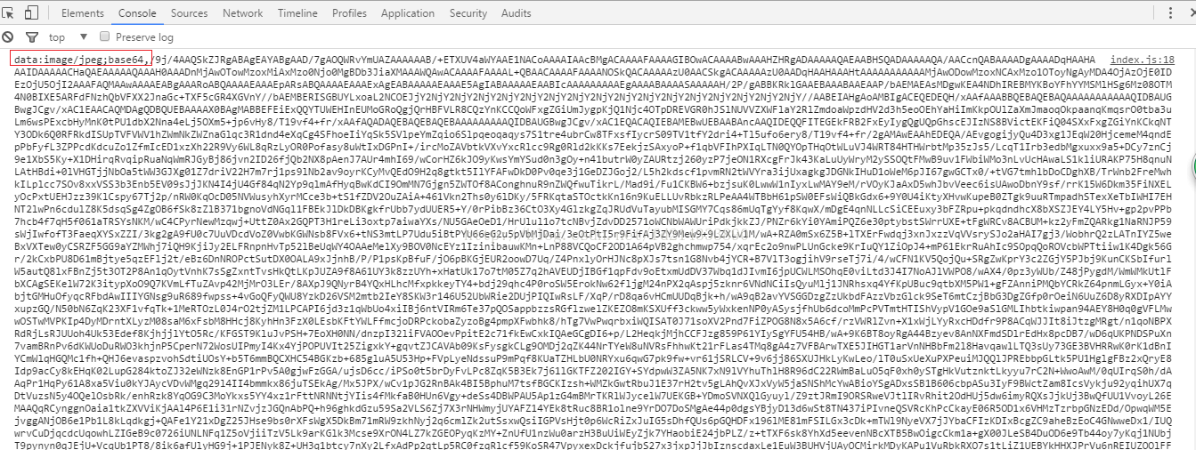
Task: Open the Sources tab
Action: tap(189, 13)
